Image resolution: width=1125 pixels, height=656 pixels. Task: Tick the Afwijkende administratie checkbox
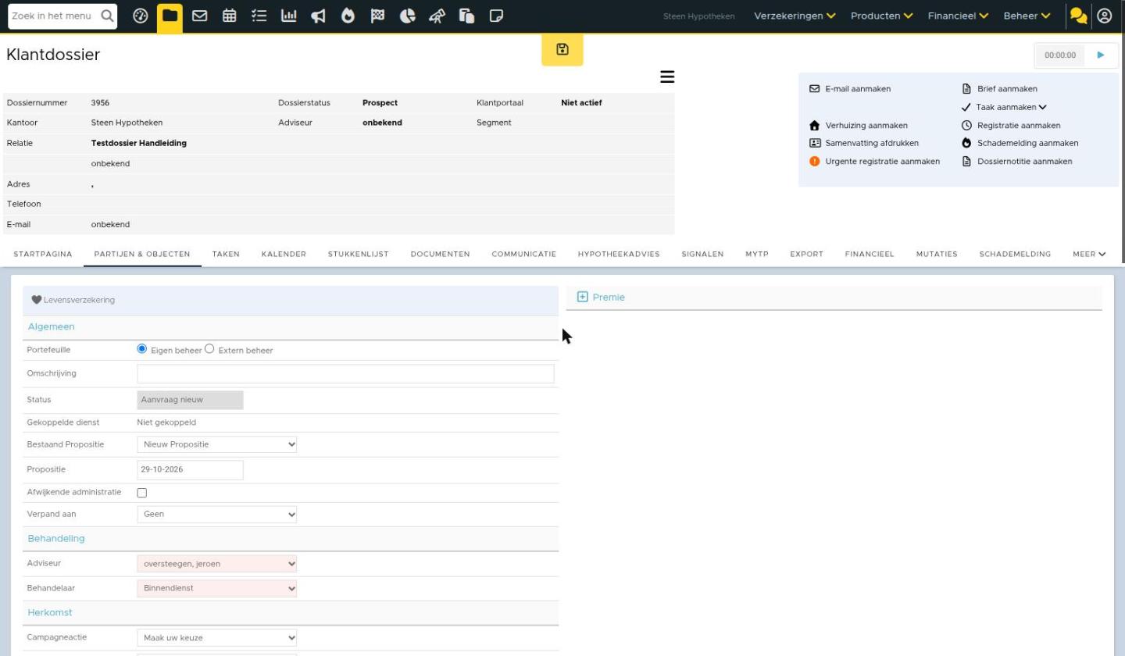[x=141, y=493]
